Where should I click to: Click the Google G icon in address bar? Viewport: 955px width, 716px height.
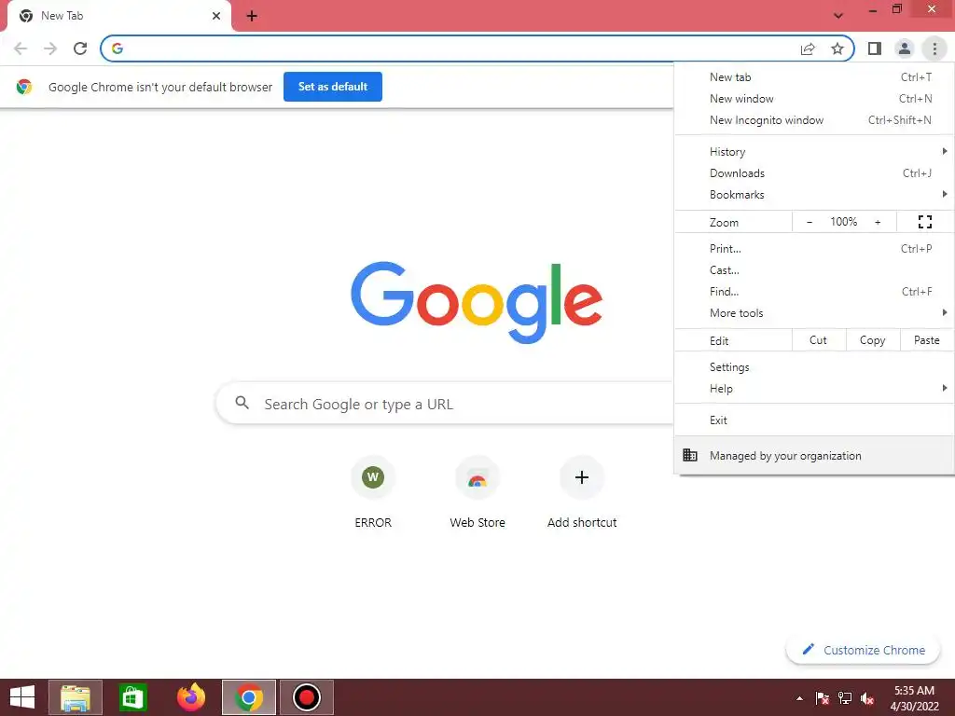(x=118, y=48)
